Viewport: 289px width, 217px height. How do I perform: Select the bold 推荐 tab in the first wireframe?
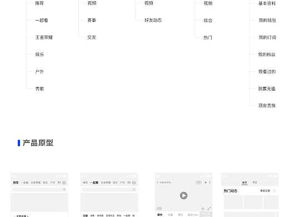[16, 183]
